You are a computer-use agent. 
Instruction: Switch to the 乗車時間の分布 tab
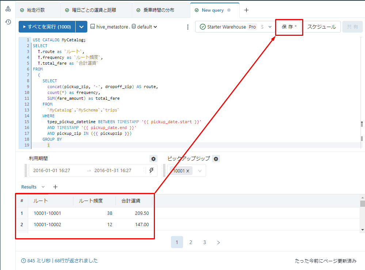click(x=160, y=10)
